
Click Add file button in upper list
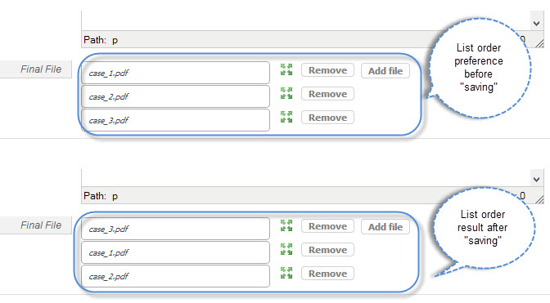click(385, 71)
